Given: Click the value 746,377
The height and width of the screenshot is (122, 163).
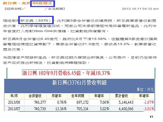Looking at the screenshot, I should (40, 102).
